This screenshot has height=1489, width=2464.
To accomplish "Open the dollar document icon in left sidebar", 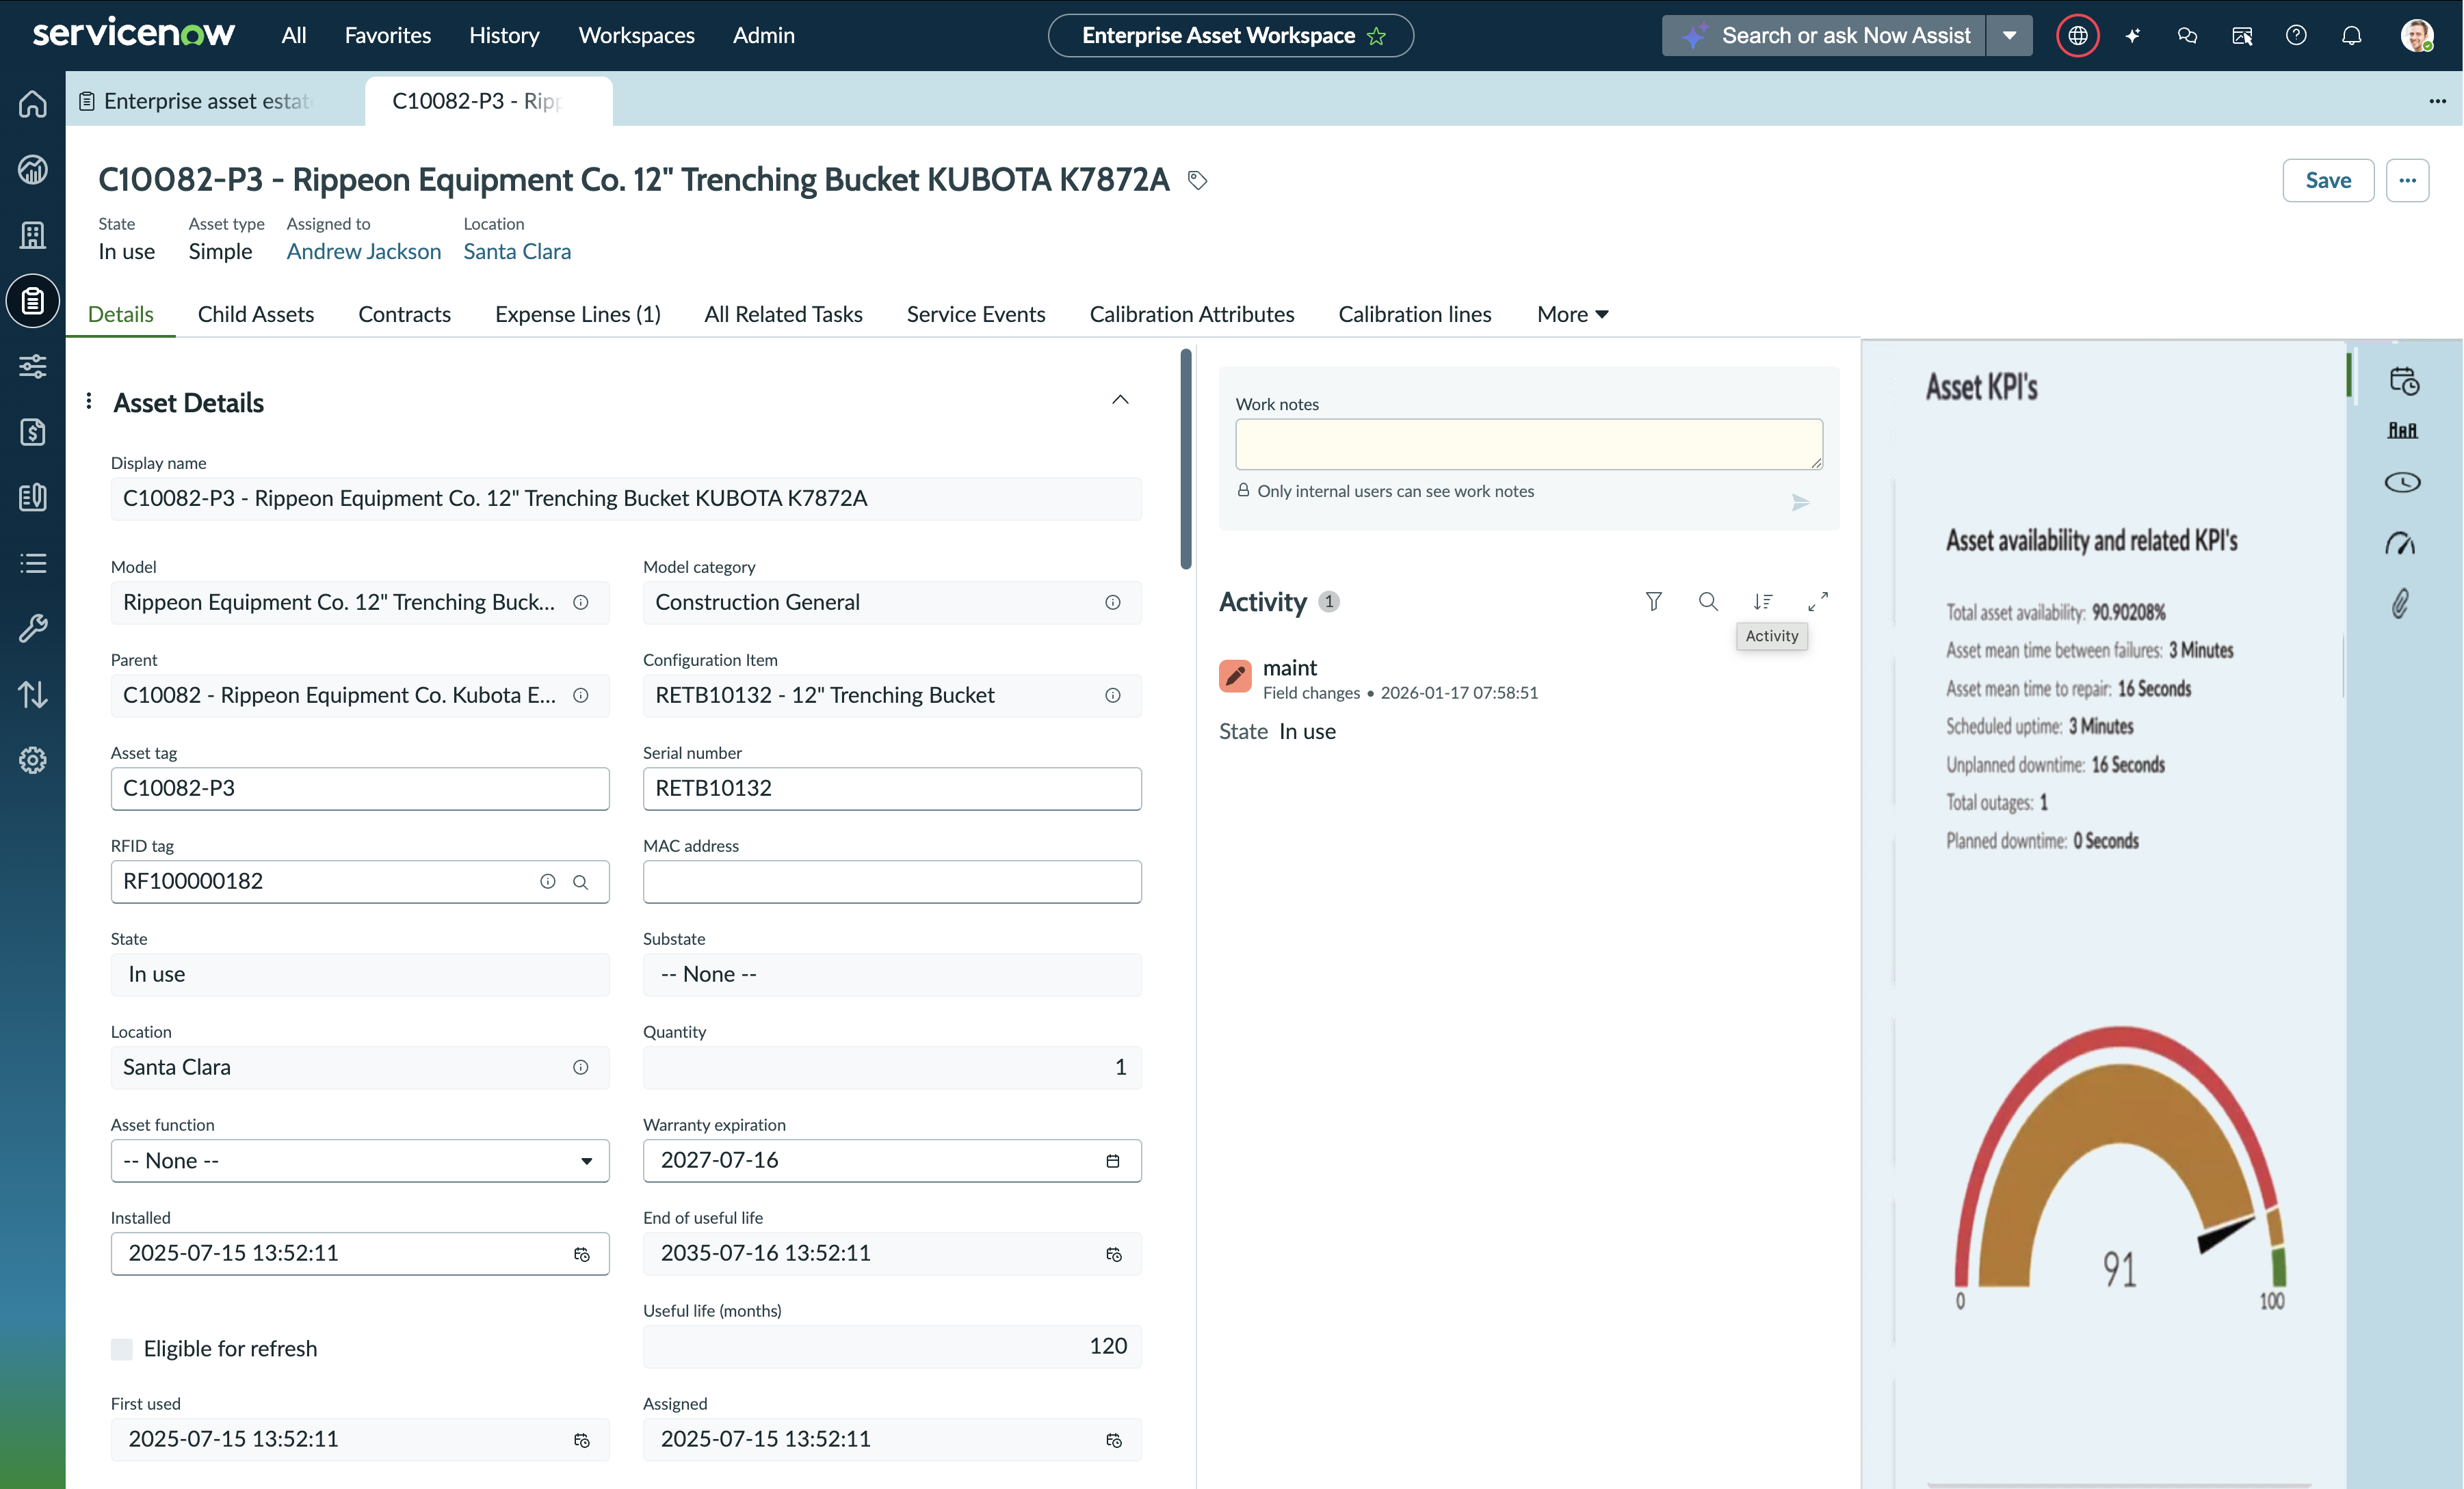I will pyautogui.click(x=33, y=431).
